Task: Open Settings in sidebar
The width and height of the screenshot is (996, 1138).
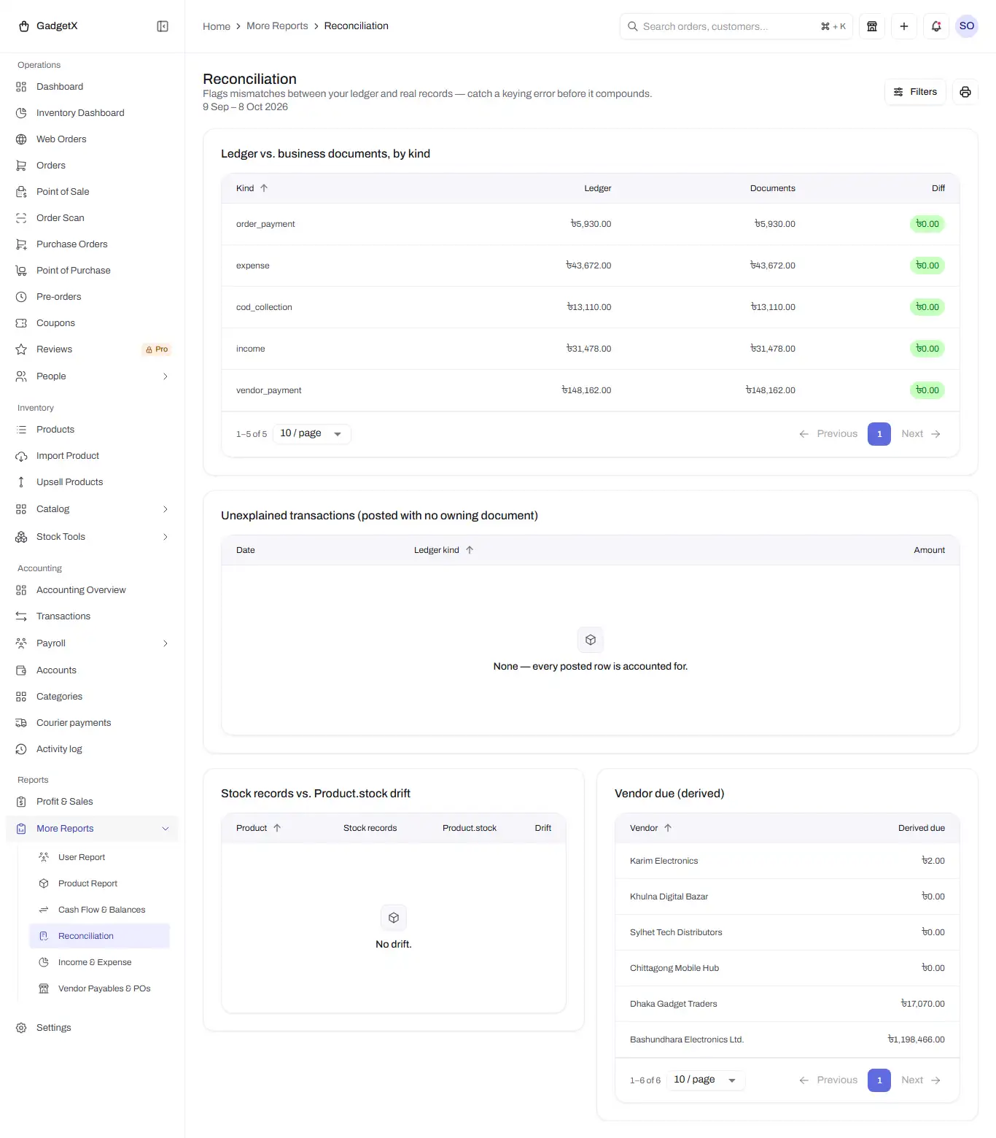Action: [92, 1028]
